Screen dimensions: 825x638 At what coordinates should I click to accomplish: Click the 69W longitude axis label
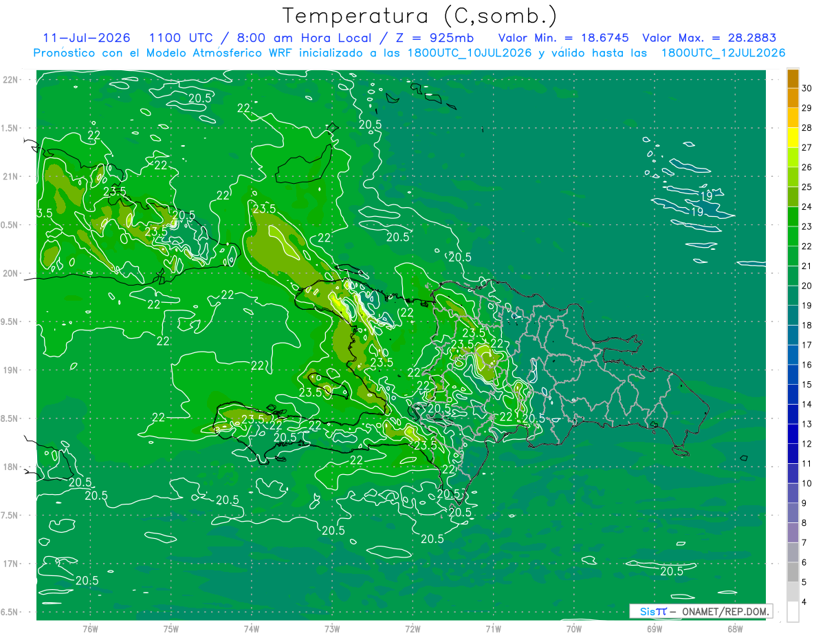(x=654, y=628)
